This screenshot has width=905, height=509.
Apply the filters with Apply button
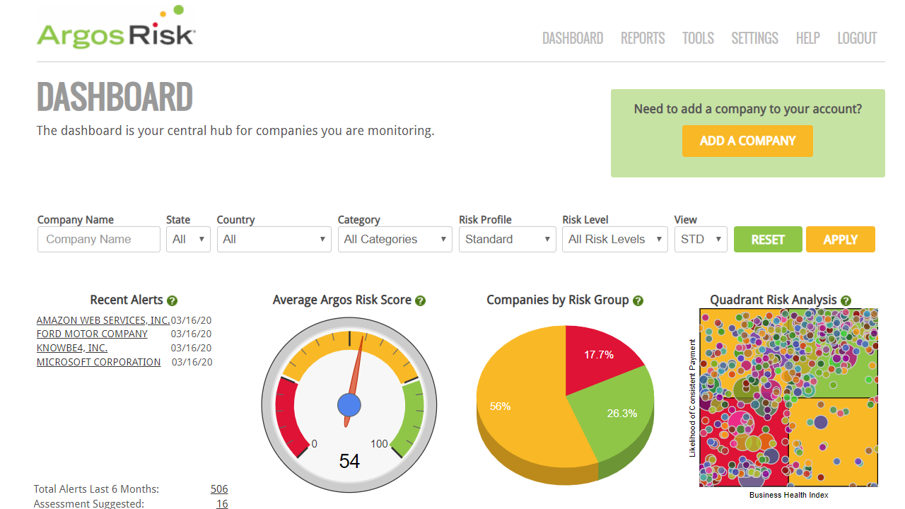tap(841, 240)
